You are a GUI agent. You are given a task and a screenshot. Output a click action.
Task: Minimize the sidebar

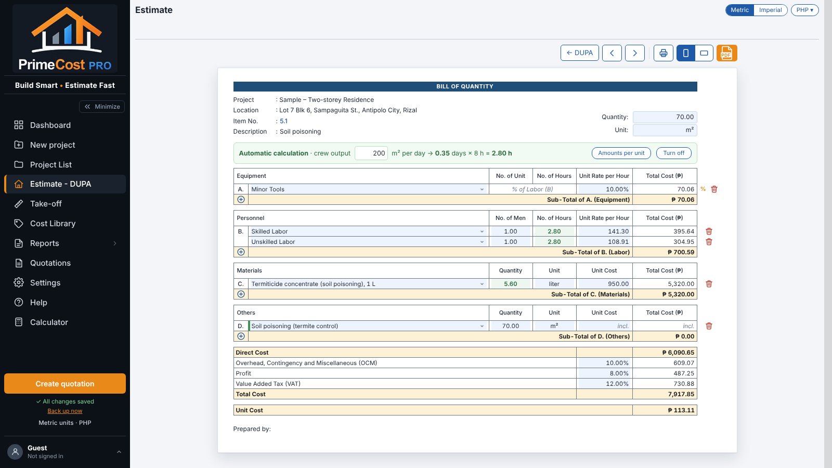pos(102,107)
